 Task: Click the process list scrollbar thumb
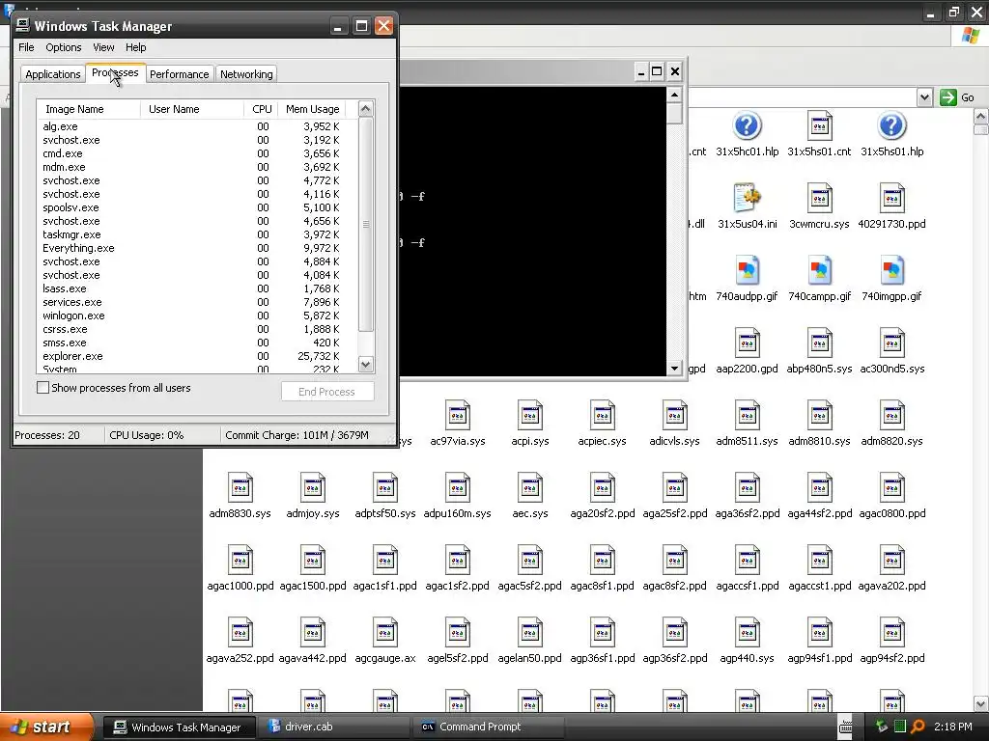click(x=366, y=224)
